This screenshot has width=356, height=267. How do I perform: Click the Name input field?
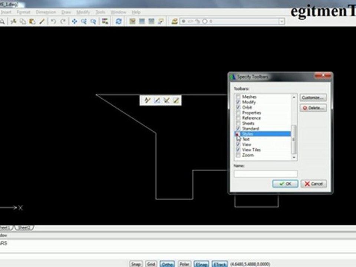click(x=266, y=174)
